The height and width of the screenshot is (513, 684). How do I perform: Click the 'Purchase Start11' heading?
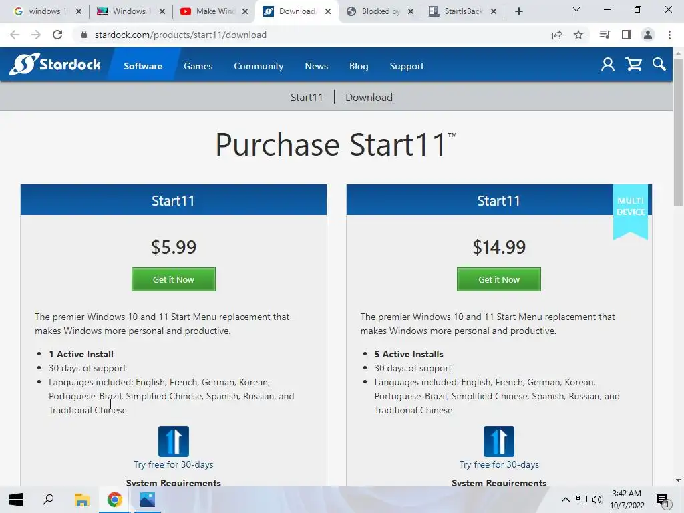coord(336,144)
